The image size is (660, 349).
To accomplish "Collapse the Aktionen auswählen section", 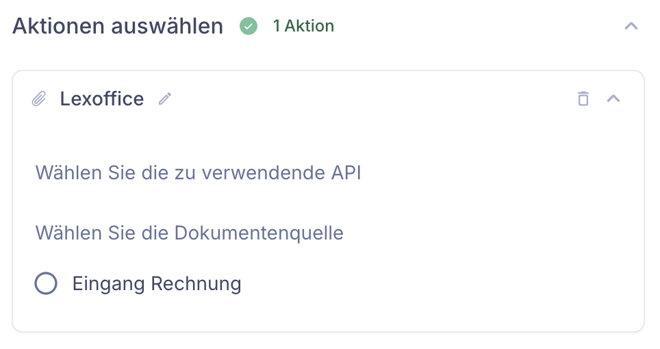I will 631,26.
